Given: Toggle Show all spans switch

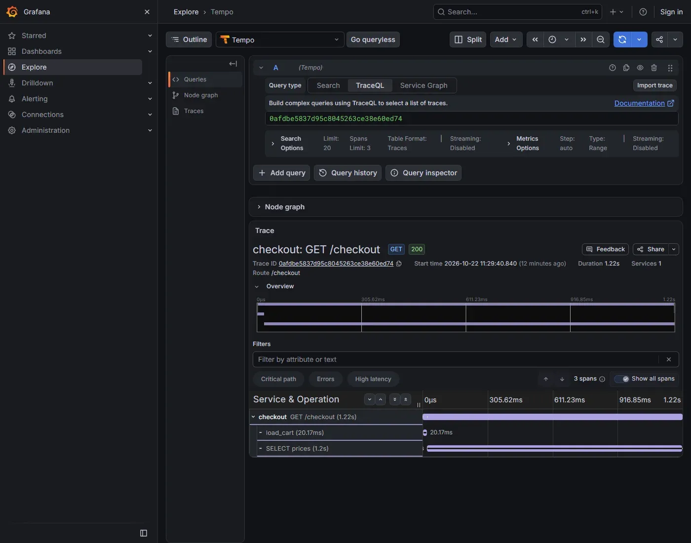Looking at the screenshot, I should [622, 379].
